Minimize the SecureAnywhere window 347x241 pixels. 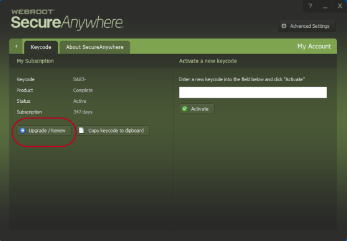point(325,6)
